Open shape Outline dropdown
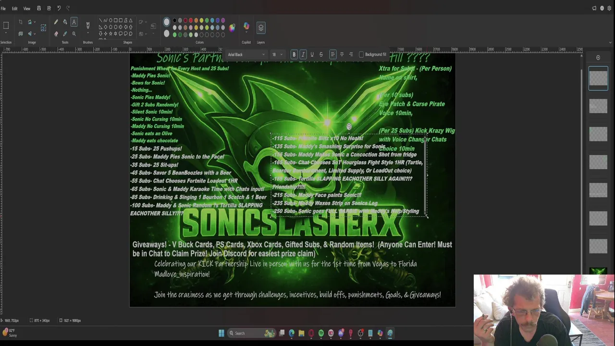The image size is (615, 346). click(x=143, y=22)
